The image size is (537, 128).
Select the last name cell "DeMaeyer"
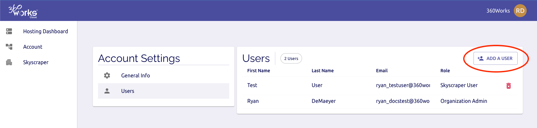324,101
